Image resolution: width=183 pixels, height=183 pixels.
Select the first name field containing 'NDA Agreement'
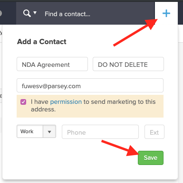[x=52, y=64]
